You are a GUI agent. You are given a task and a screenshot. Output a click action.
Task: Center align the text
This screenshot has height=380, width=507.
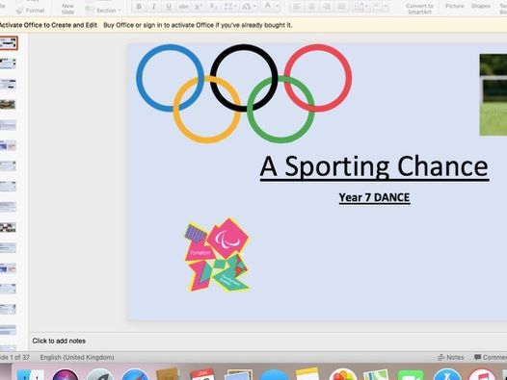click(311, 7)
